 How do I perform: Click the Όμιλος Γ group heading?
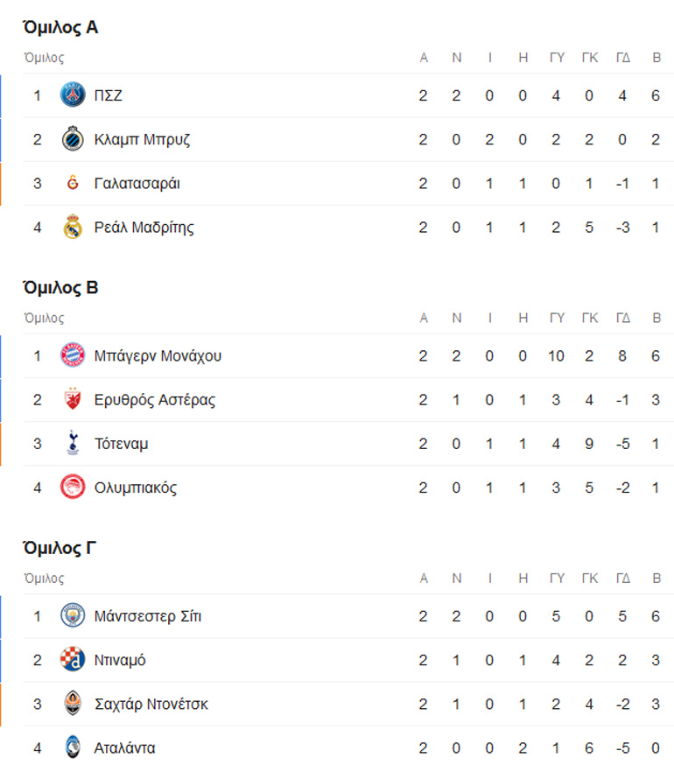60,548
